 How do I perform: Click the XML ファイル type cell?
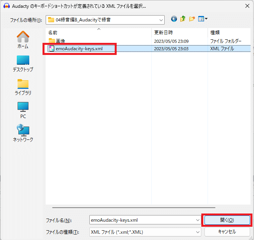tap(222, 49)
